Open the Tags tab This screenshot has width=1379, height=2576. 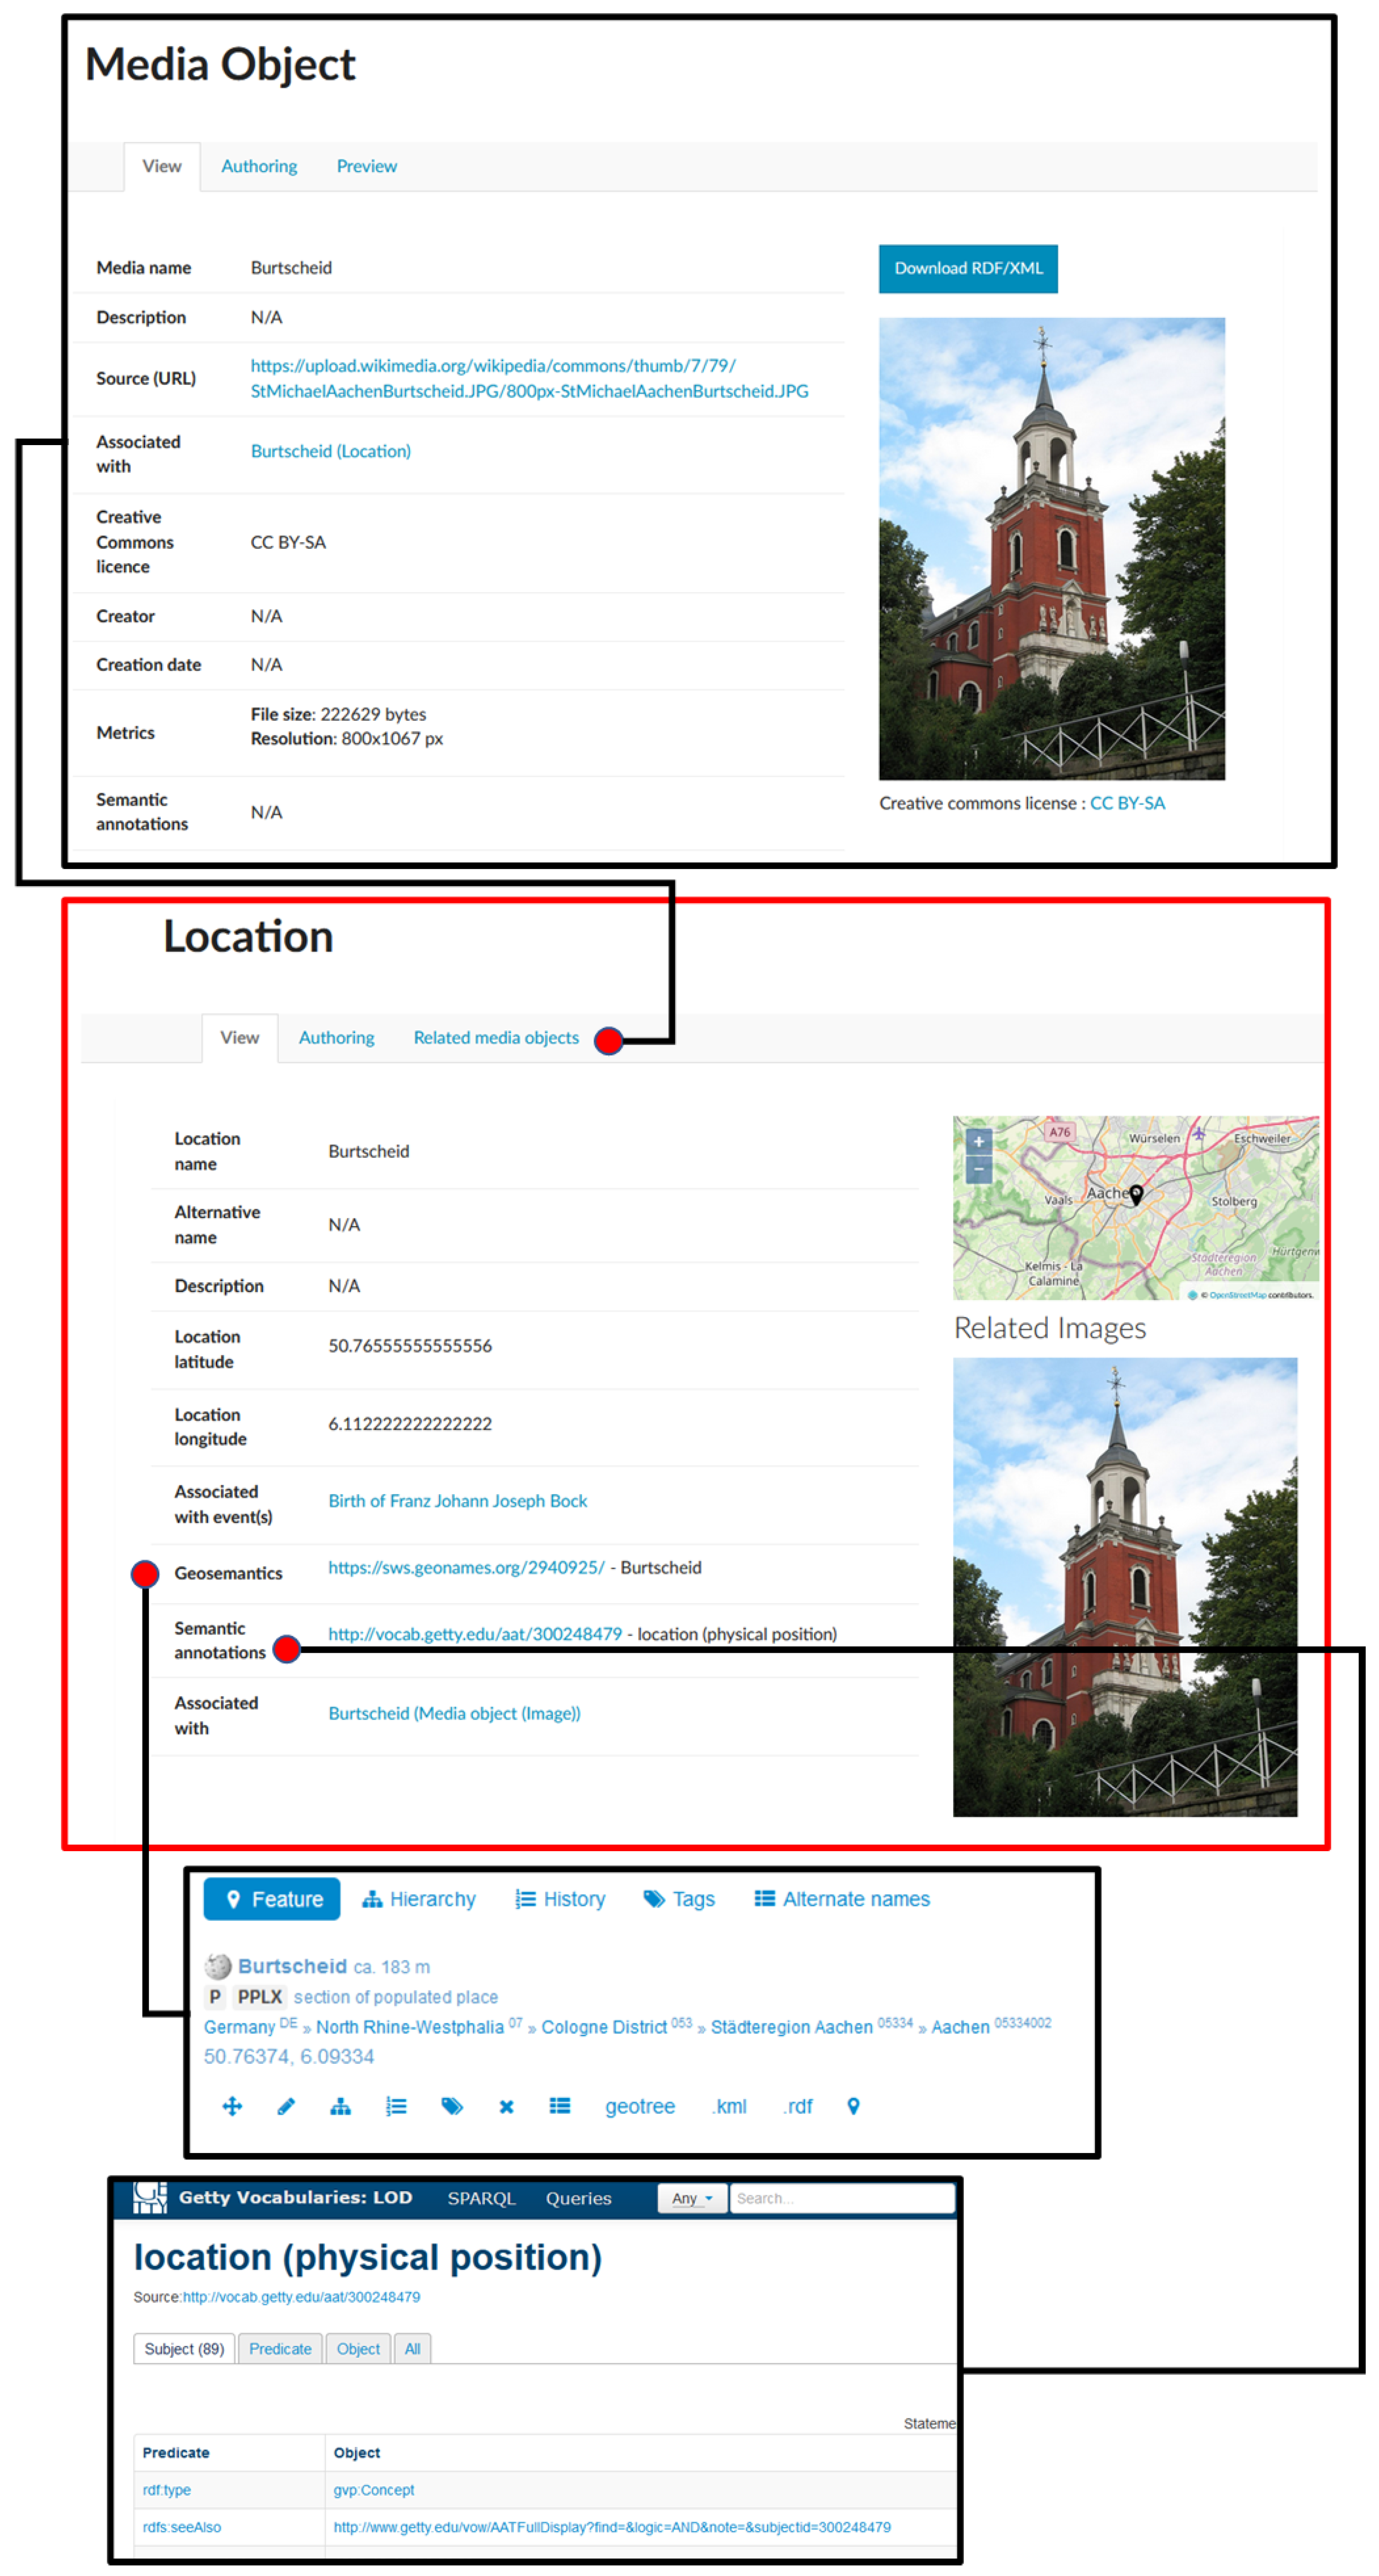(x=679, y=1899)
